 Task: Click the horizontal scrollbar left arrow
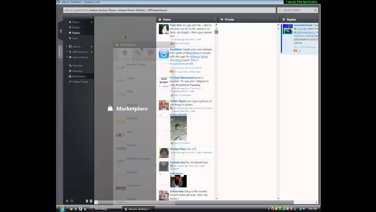pyautogui.click(x=96, y=202)
